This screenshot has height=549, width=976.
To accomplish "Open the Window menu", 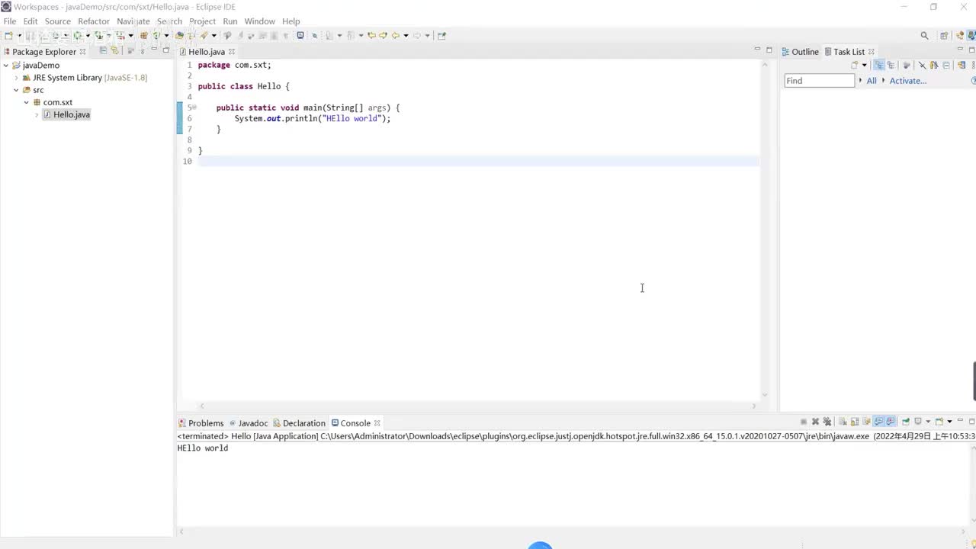I will 259,21.
